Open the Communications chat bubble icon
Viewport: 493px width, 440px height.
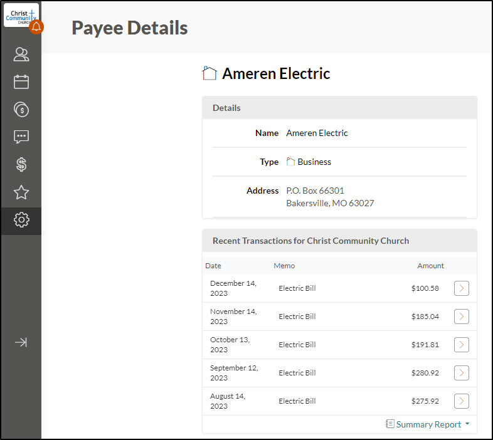[21, 137]
